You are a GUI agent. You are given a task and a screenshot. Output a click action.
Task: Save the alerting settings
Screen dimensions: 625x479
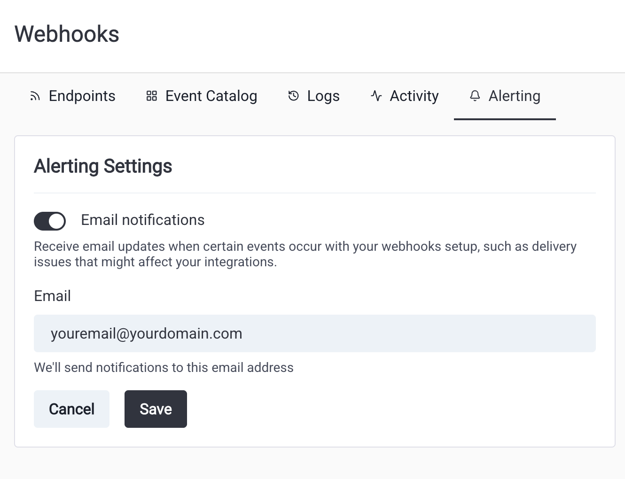click(x=156, y=409)
